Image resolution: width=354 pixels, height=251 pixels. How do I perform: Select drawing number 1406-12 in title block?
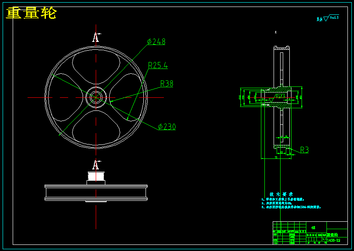pyautogui.click(x=334, y=241)
